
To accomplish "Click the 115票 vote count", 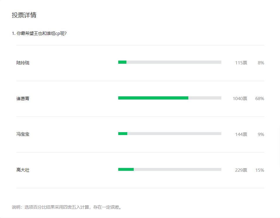I will coord(241,63).
